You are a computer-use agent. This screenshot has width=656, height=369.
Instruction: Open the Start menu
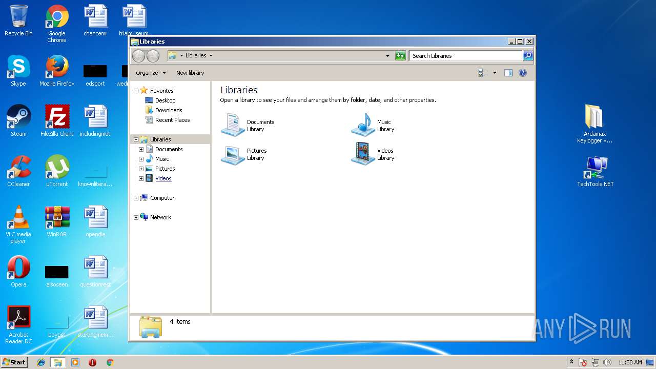pyautogui.click(x=14, y=362)
